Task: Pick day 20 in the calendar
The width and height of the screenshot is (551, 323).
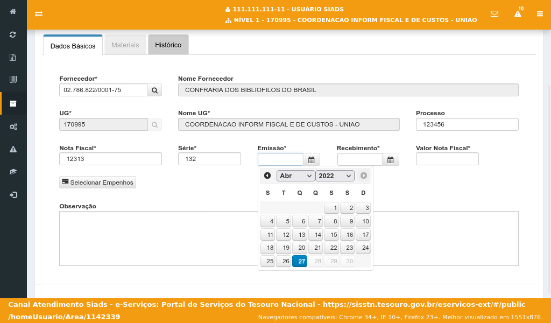Action: click(x=300, y=248)
